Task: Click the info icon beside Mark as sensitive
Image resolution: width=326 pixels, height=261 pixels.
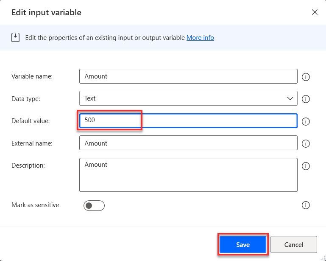Action: tap(306, 205)
